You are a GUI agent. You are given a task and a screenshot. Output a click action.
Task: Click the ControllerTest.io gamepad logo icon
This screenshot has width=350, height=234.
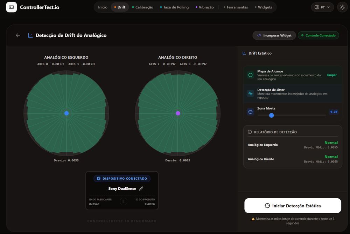click(12, 7)
